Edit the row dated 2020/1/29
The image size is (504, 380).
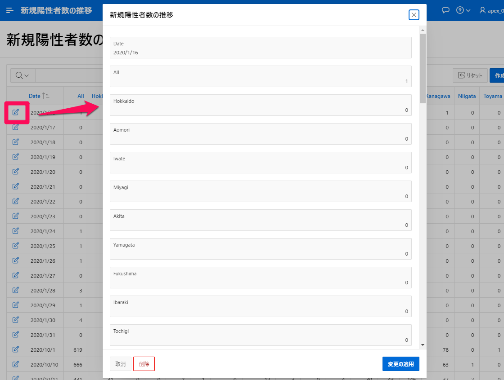(15, 305)
